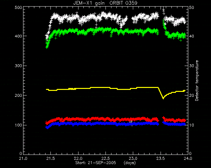The image size is (211, 168).
Task: Click the isolated white cross near 23.0 days
Action: coord(131,121)
